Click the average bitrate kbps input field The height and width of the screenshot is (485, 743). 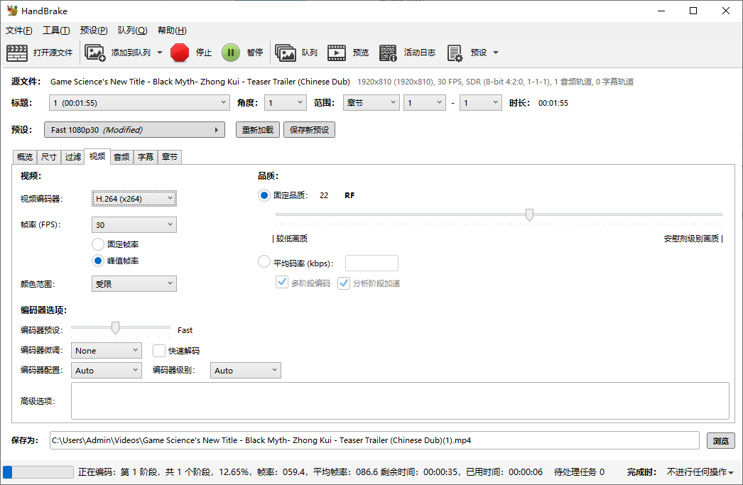point(372,263)
